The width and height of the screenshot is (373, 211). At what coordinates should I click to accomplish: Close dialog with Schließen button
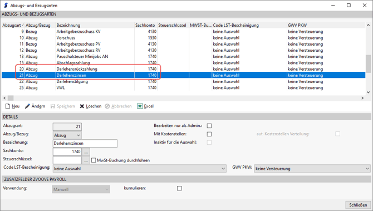[358, 205]
